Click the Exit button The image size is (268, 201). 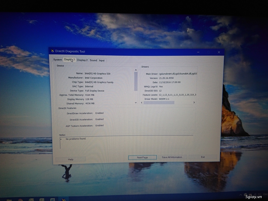(x=203, y=157)
